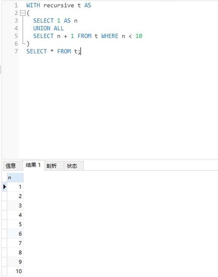Place cursor on 'SELECT * FROM t;' line
Screen dimensions: 218x277
point(53,51)
